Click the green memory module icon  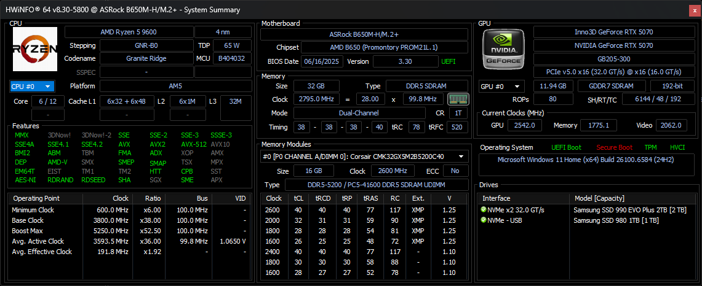coord(456,99)
